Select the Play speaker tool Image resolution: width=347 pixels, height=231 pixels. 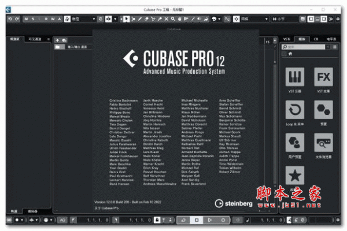pos(200,19)
